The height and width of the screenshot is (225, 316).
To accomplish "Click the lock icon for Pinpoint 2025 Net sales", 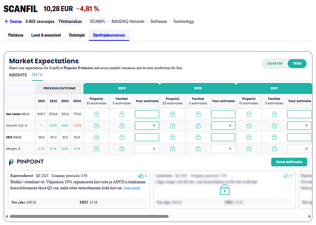I will click(x=96, y=114).
